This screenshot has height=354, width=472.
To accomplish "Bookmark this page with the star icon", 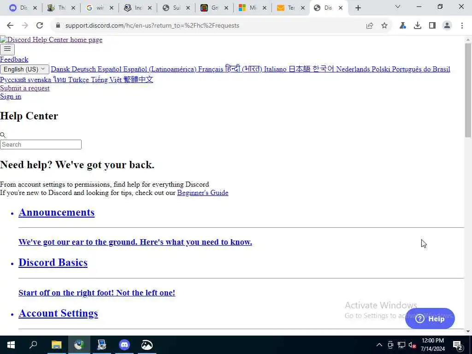I will point(384,26).
